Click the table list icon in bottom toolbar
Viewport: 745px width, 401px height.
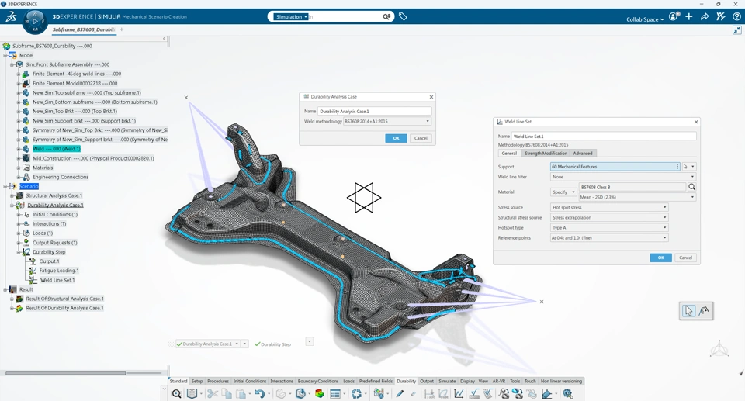(x=335, y=393)
